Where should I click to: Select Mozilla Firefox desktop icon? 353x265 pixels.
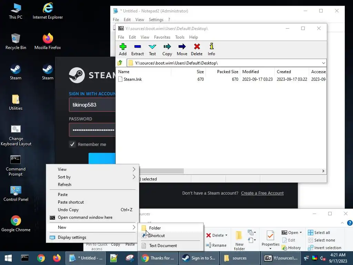tap(48, 41)
